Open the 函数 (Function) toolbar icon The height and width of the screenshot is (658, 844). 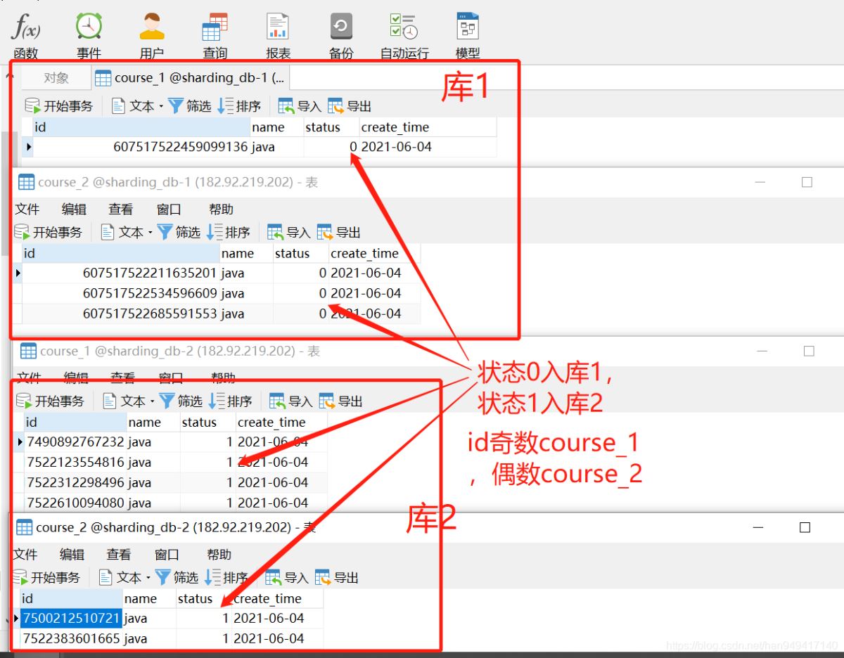click(26, 35)
